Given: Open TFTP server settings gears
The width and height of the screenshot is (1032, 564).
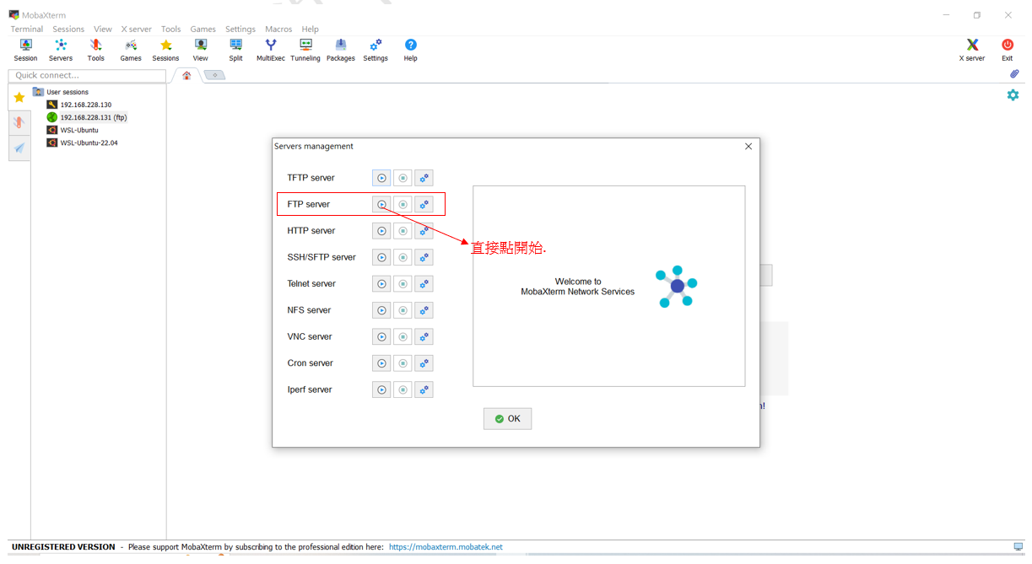Looking at the screenshot, I should [x=424, y=178].
